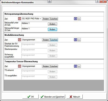This screenshot has width=108, height=101.
Task: Click Ändern for Überlast der 5V-Peripherieversorg.
Action: coord(52,45)
